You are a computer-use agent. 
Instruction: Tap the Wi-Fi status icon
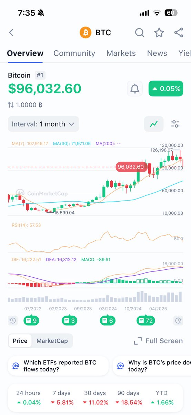coord(157,13)
